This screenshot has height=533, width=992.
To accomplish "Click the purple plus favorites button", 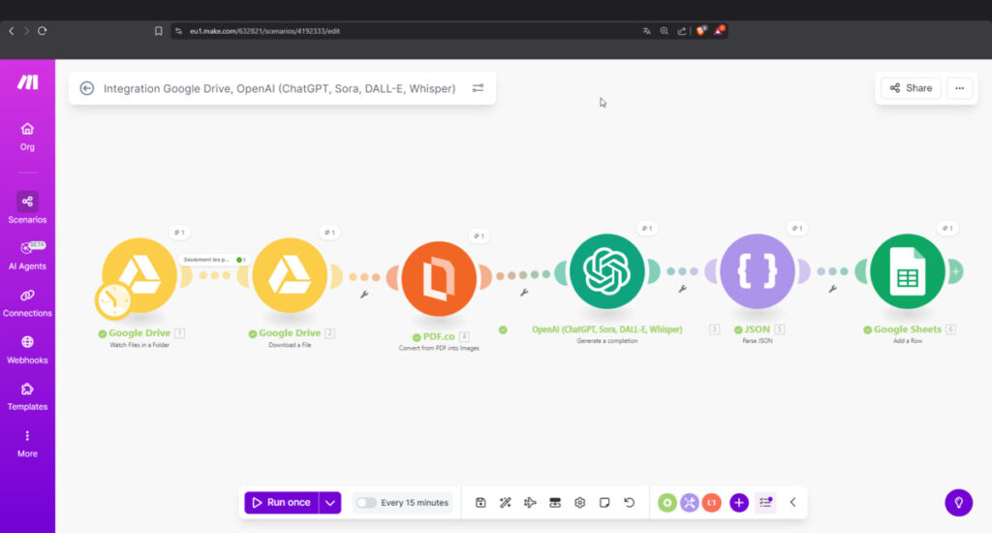I will click(739, 502).
